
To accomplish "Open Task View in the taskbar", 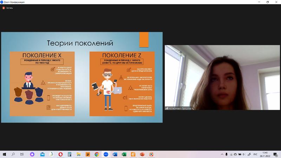I will (x=22, y=154).
